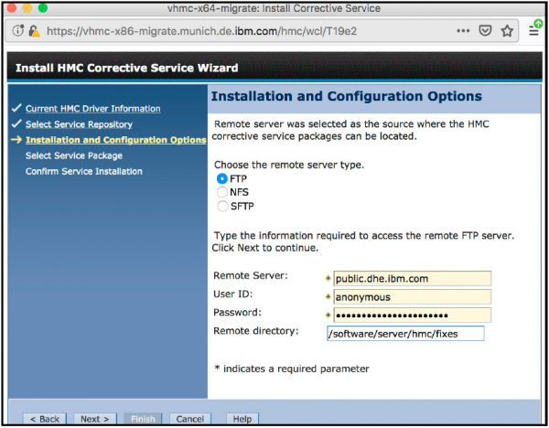Open the Select Service Repository step
The image size is (549, 428).
79,124
